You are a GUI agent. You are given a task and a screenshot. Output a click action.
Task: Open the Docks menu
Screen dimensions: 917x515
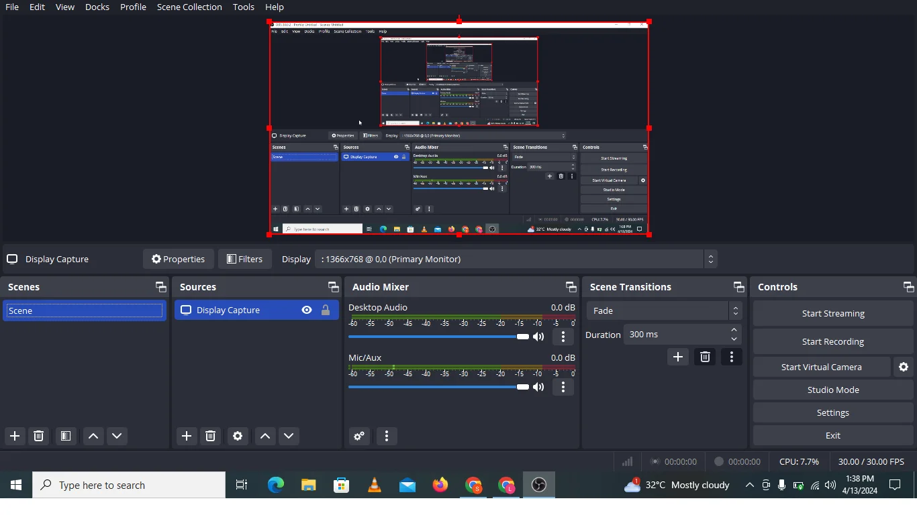(x=97, y=7)
